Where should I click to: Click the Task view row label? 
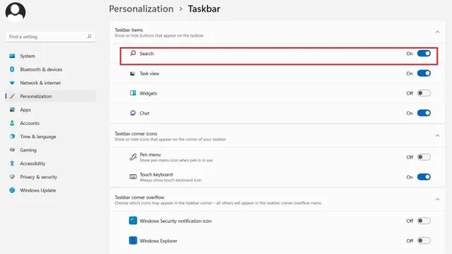149,73
